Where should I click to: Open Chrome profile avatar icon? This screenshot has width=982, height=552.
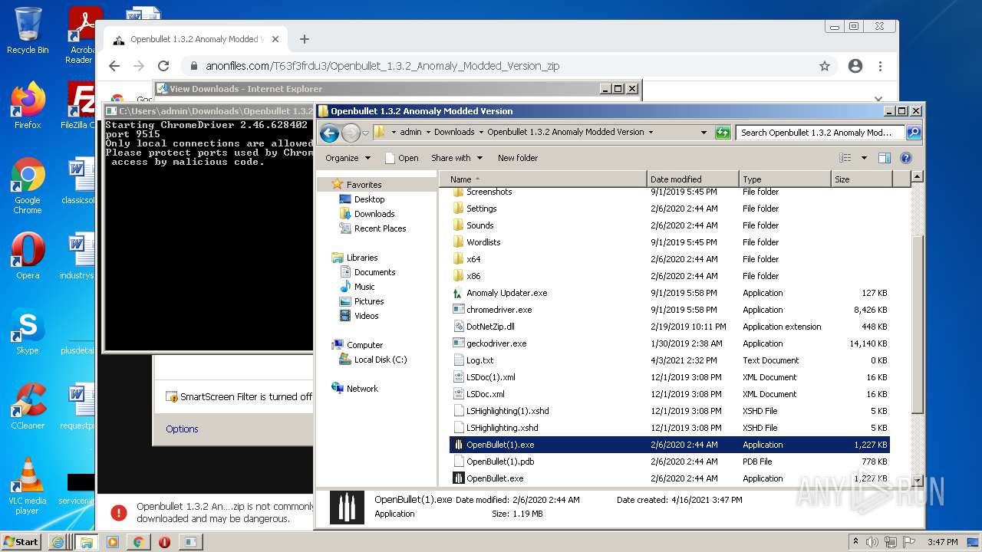855,66
